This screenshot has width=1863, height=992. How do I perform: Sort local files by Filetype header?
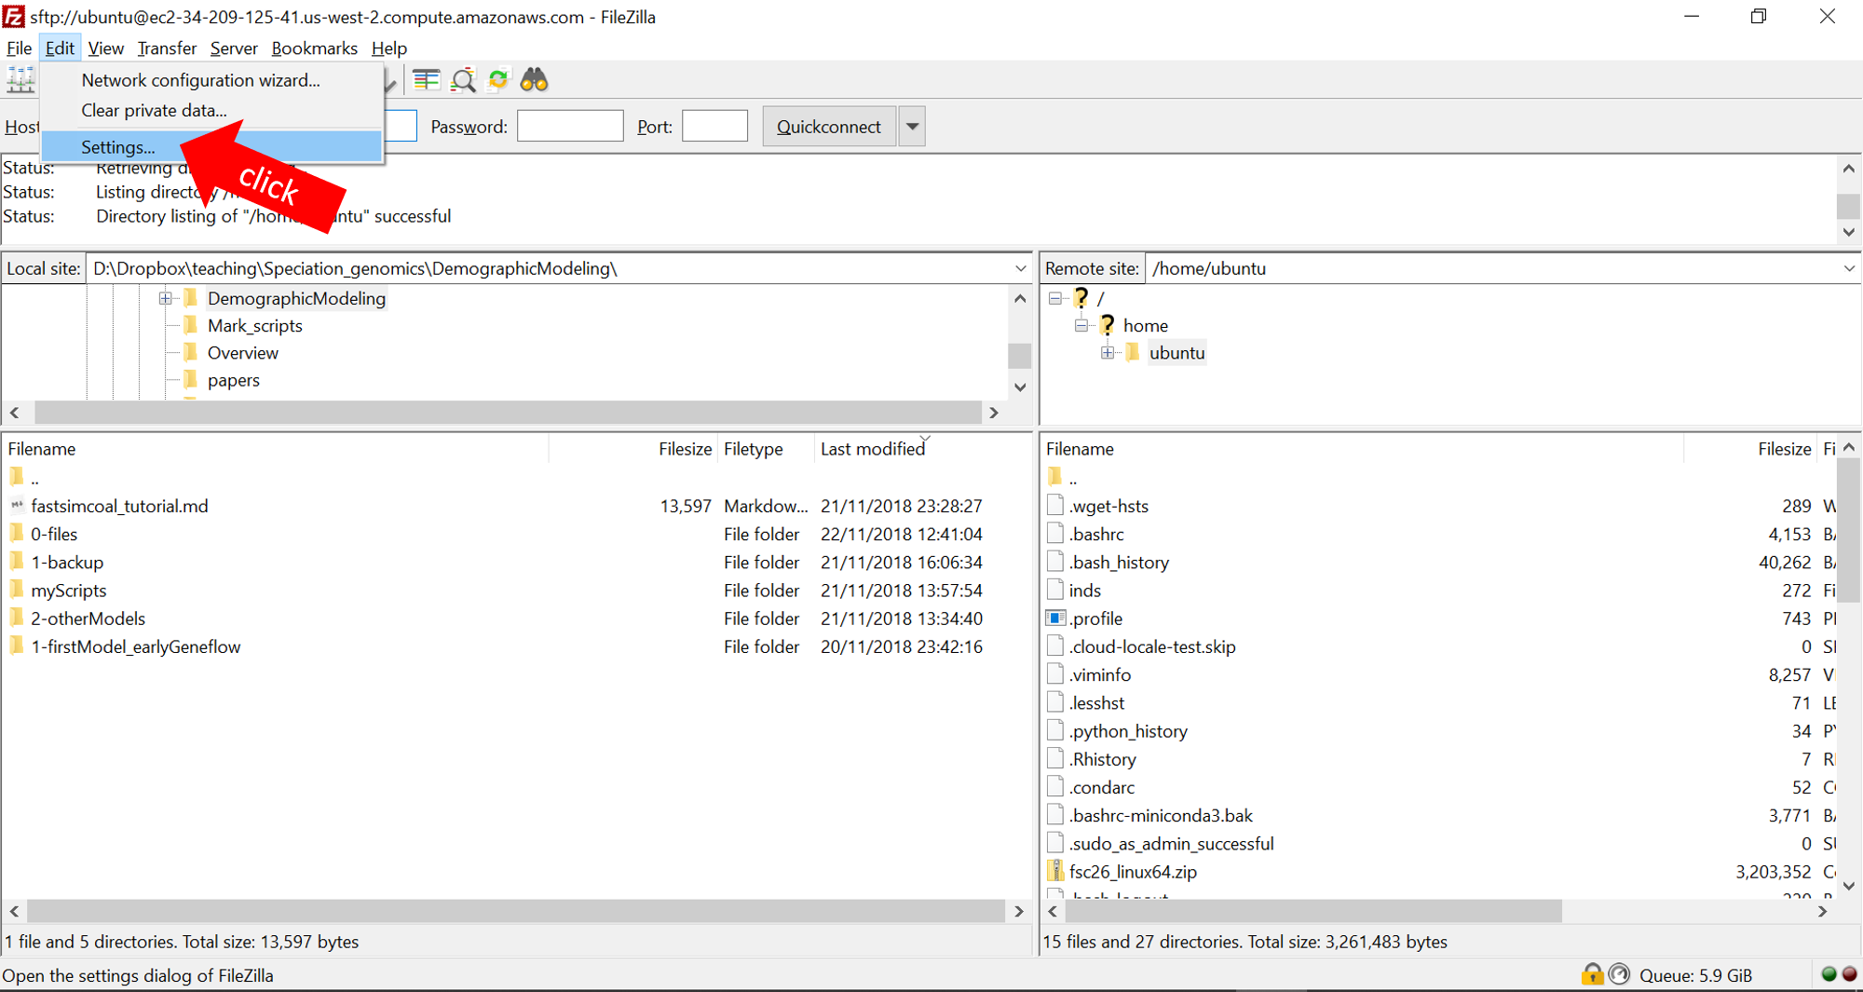tap(766, 449)
